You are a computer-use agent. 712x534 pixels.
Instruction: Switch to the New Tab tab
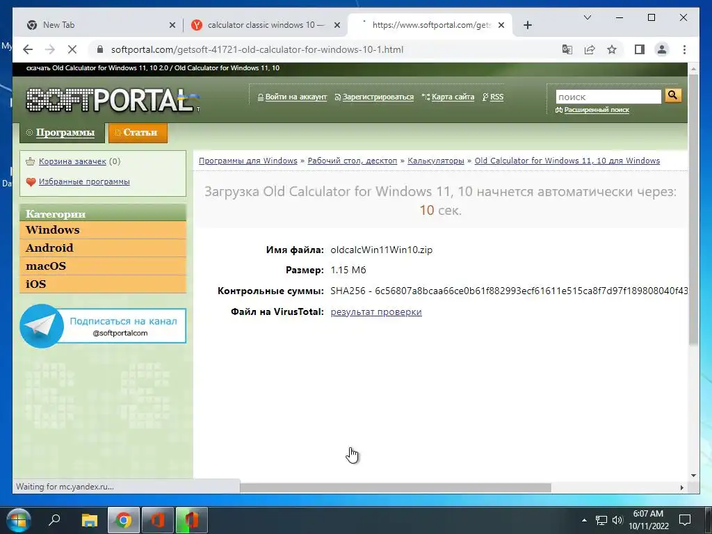[97, 25]
